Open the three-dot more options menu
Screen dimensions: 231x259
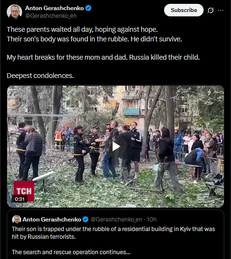pyautogui.click(x=220, y=10)
